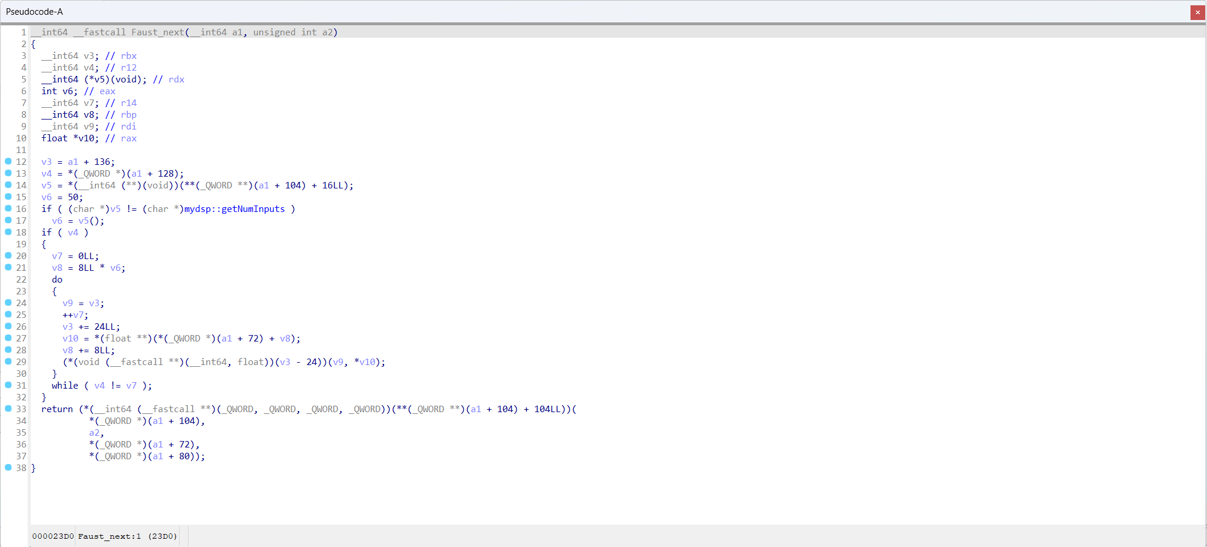Click the (23D0) offset in the status bar
Screen dimensions: 1207x547
tap(163, 536)
